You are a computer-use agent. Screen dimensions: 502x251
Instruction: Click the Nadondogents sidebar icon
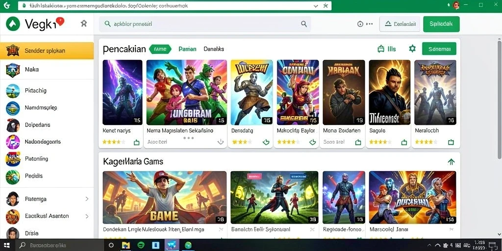coord(13,142)
